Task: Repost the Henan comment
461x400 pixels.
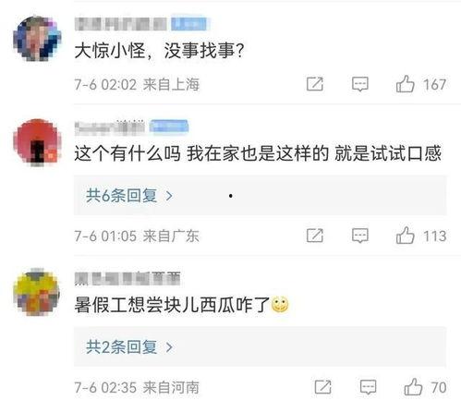Action: click(x=323, y=387)
